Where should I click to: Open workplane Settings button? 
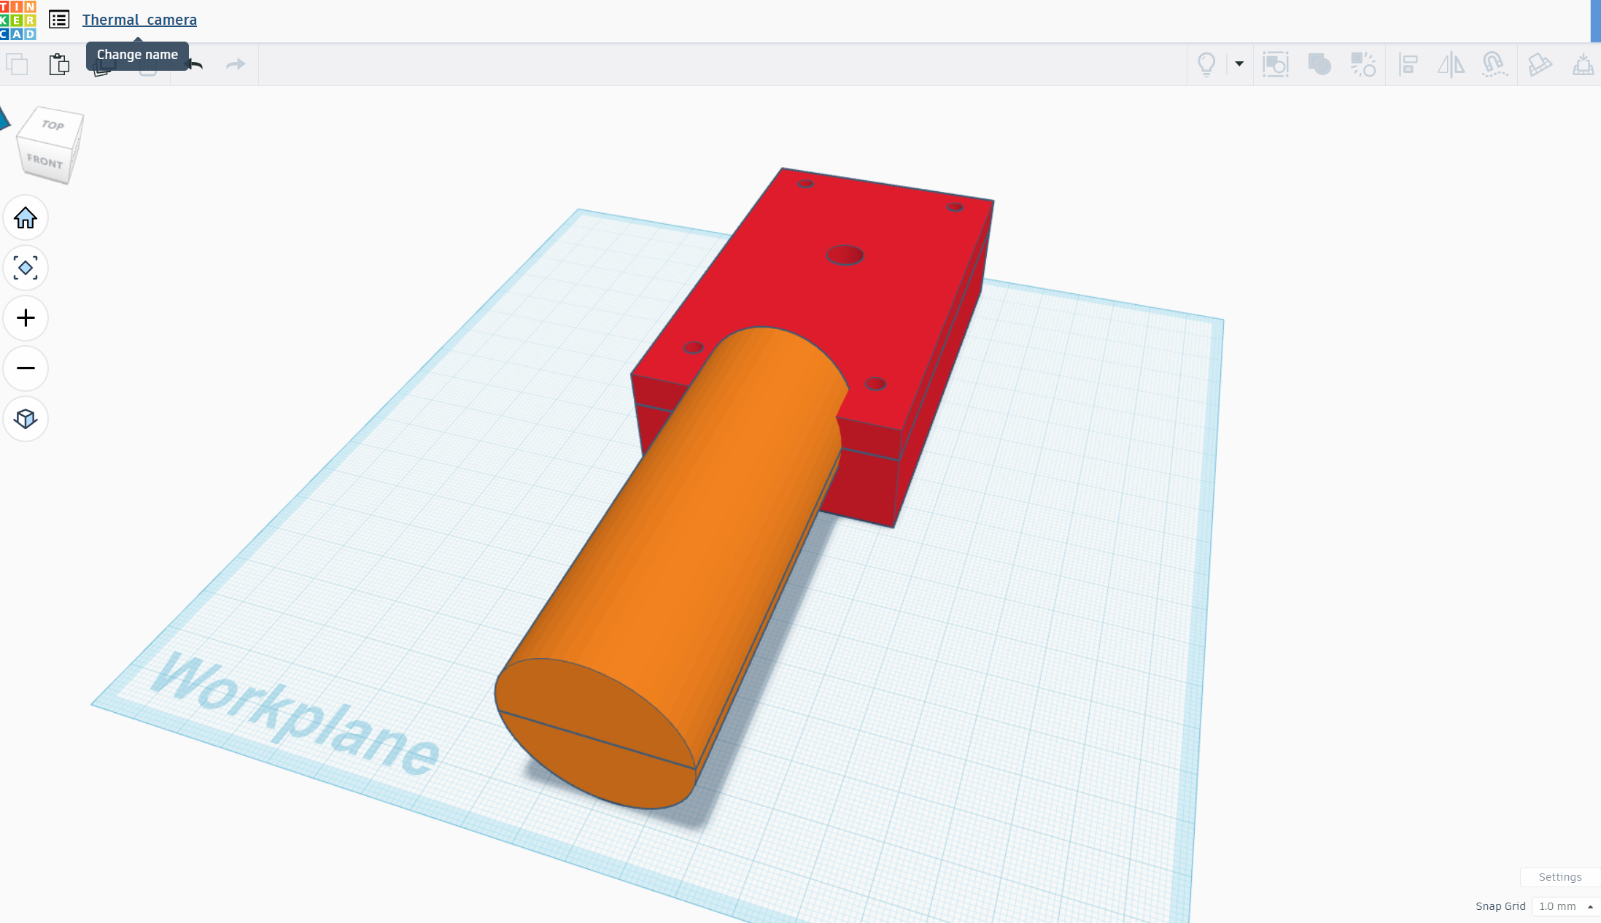(1560, 877)
